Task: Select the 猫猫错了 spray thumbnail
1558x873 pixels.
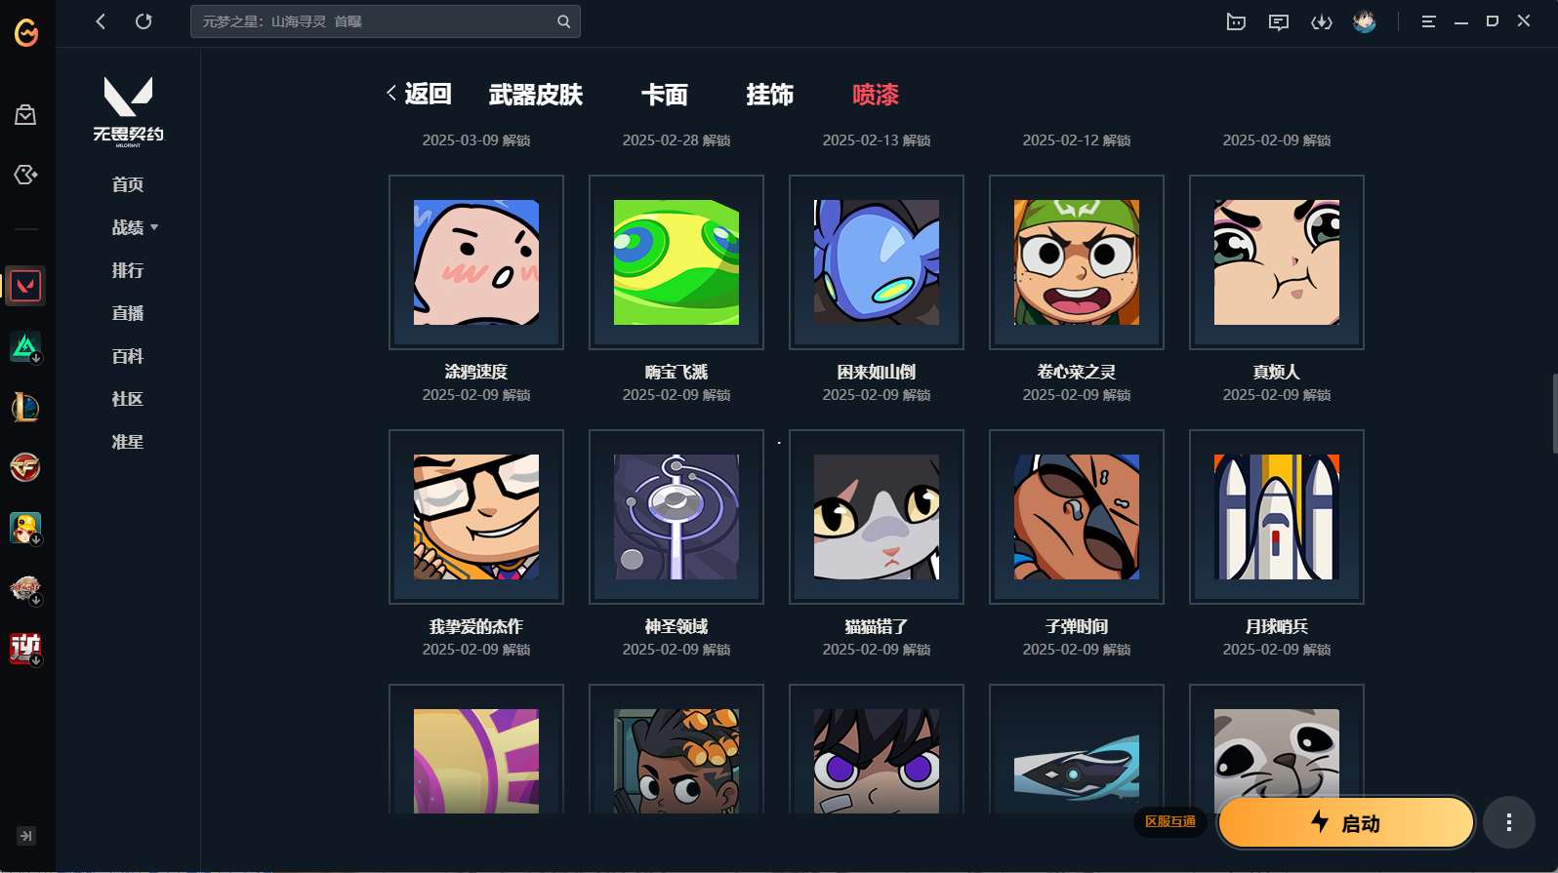Action: tap(877, 517)
